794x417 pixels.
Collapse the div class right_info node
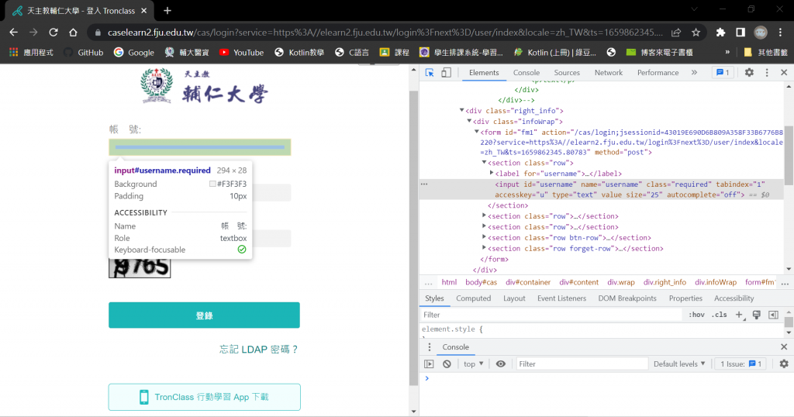[x=462, y=110]
